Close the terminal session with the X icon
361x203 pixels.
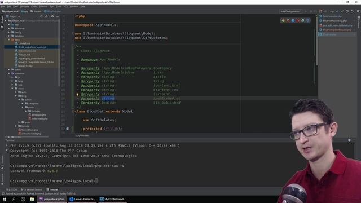tap(7, 151)
